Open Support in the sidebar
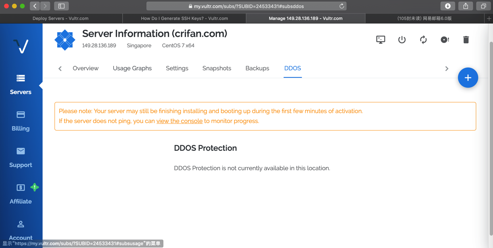Image resolution: width=493 pixels, height=248 pixels. point(21,158)
